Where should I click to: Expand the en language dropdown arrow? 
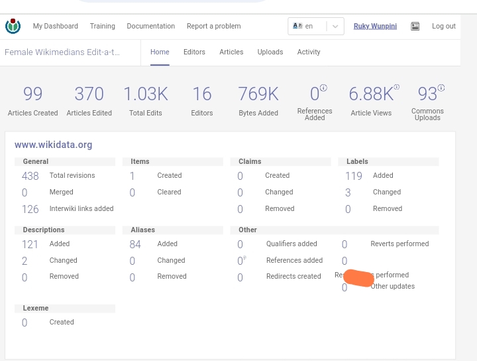pyautogui.click(x=335, y=26)
